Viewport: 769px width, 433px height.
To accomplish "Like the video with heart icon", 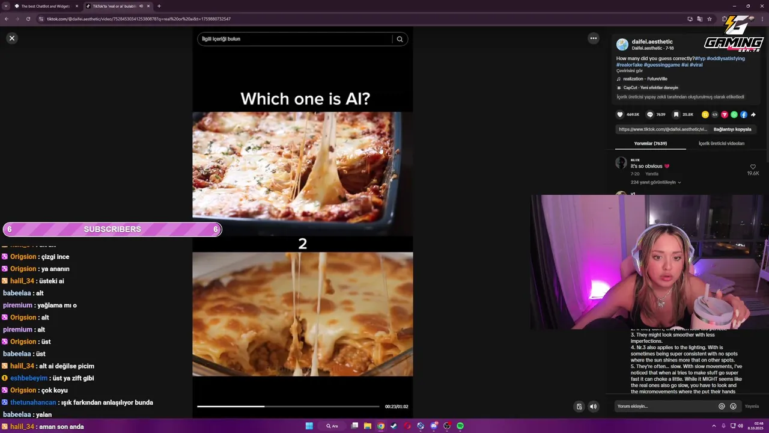I will (620, 114).
